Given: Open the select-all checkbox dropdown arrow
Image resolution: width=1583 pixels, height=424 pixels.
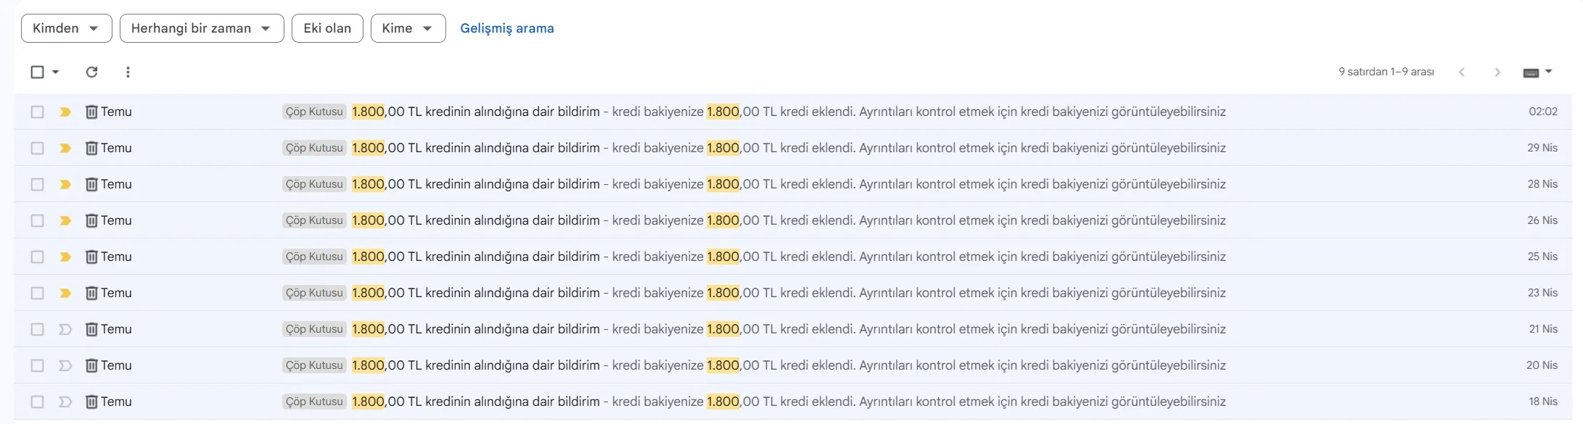Looking at the screenshot, I should [56, 72].
